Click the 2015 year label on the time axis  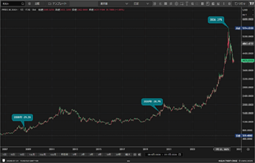(x=99, y=149)
